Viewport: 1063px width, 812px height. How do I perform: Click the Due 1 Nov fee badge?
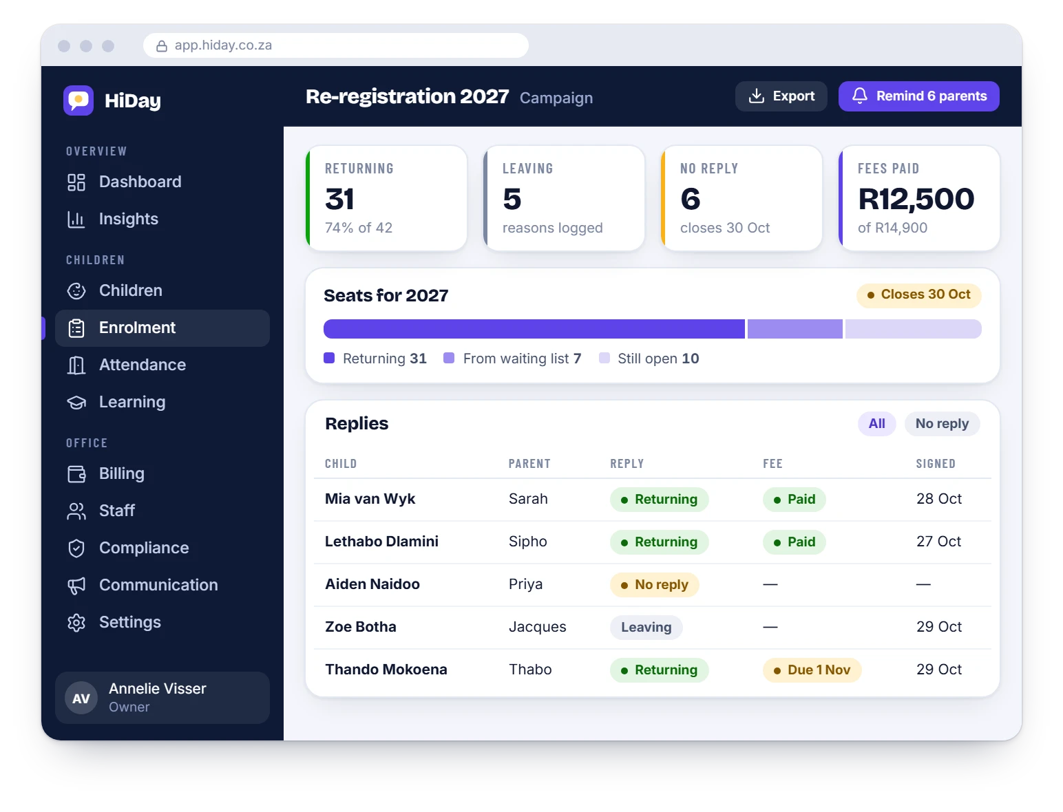[x=812, y=670]
